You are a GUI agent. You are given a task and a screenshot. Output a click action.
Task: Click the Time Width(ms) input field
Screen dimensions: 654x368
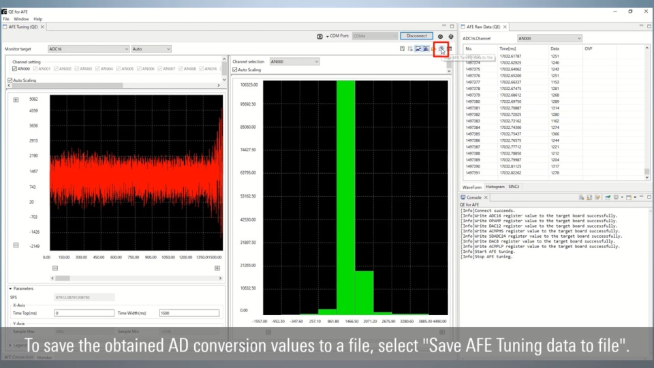coord(190,313)
